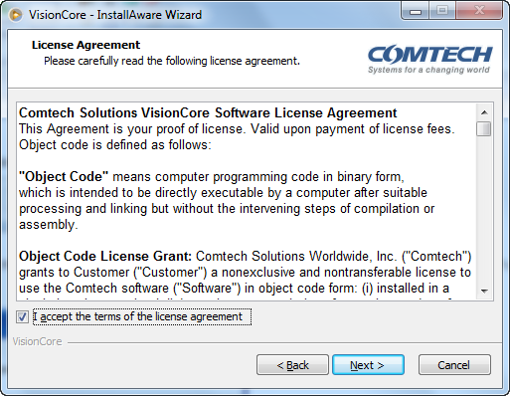Click the disabled maximize button
This screenshot has height=396, width=510.
pyautogui.click(x=442, y=11)
